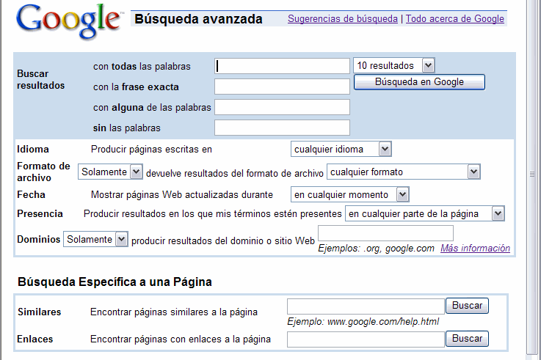The image size is (541, 360).
Task: Focus the Similares page URL input
Action: pos(366,306)
